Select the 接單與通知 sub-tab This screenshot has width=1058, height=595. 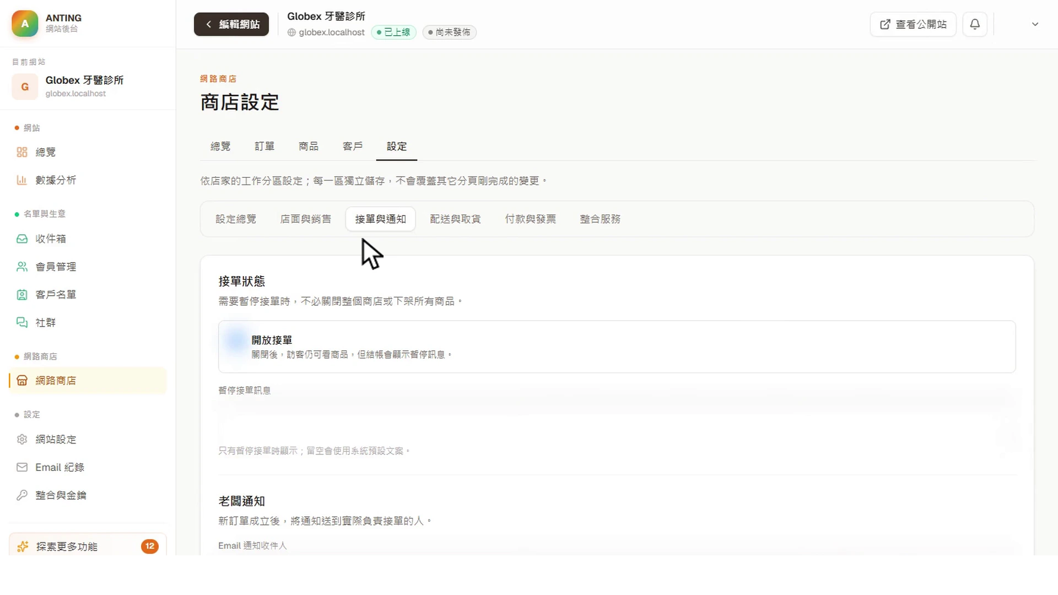click(381, 219)
